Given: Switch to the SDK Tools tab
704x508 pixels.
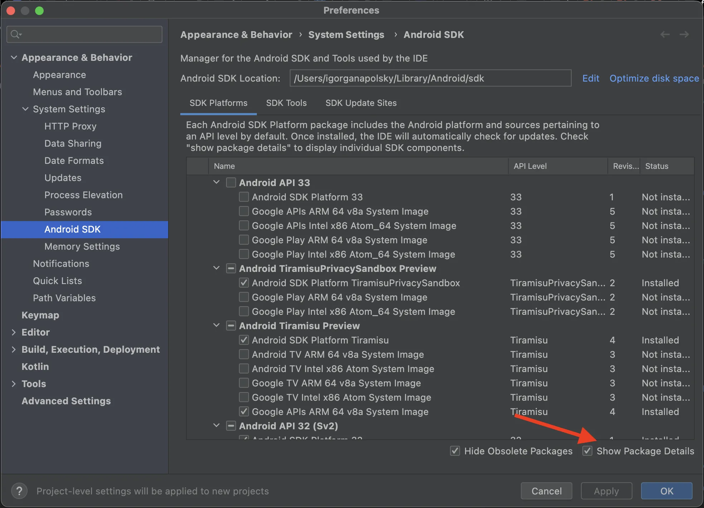Looking at the screenshot, I should tap(286, 103).
